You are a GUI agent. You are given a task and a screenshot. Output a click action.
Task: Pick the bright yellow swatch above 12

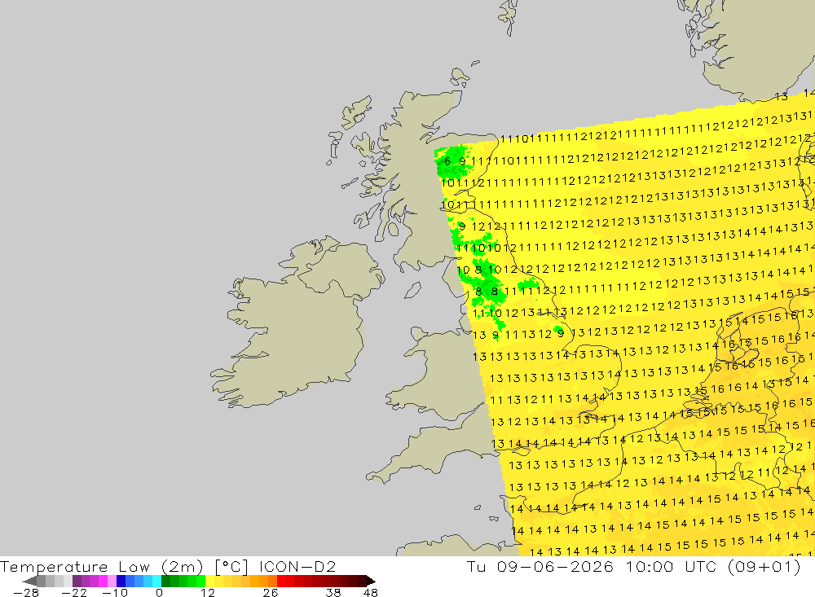click(210, 582)
